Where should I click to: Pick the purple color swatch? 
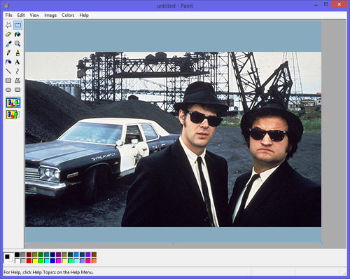coord(59,254)
